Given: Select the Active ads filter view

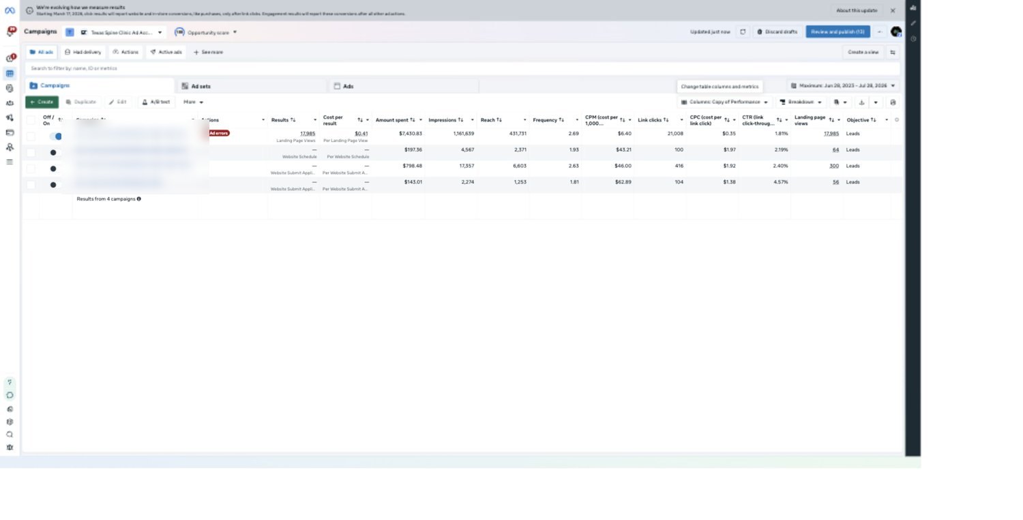Looking at the screenshot, I should point(166,52).
